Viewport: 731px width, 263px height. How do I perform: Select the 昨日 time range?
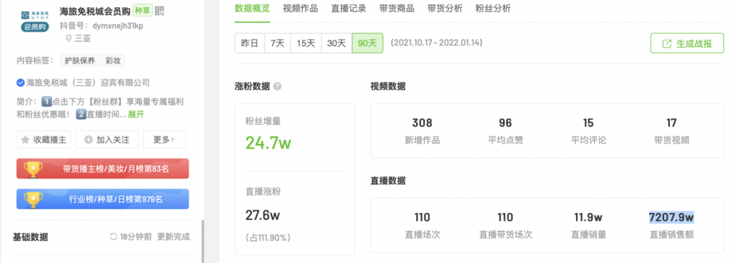pos(249,43)
